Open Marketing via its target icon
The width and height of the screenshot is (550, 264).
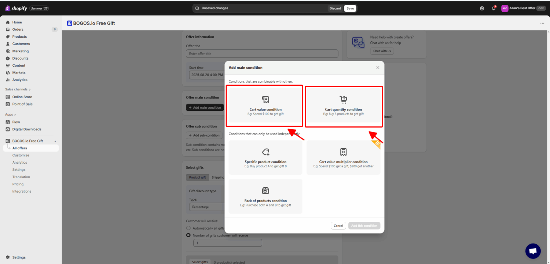[8, 51]
